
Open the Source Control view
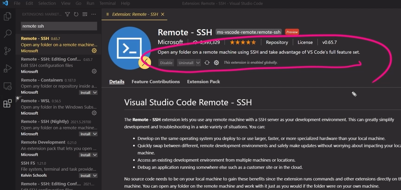coord(8,51)
